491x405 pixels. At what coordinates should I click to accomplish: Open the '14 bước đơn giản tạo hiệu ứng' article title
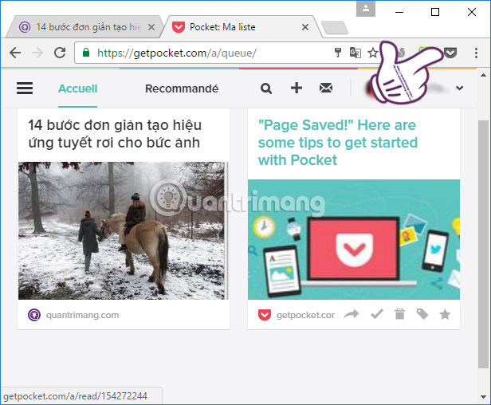[x=115, y=134]
